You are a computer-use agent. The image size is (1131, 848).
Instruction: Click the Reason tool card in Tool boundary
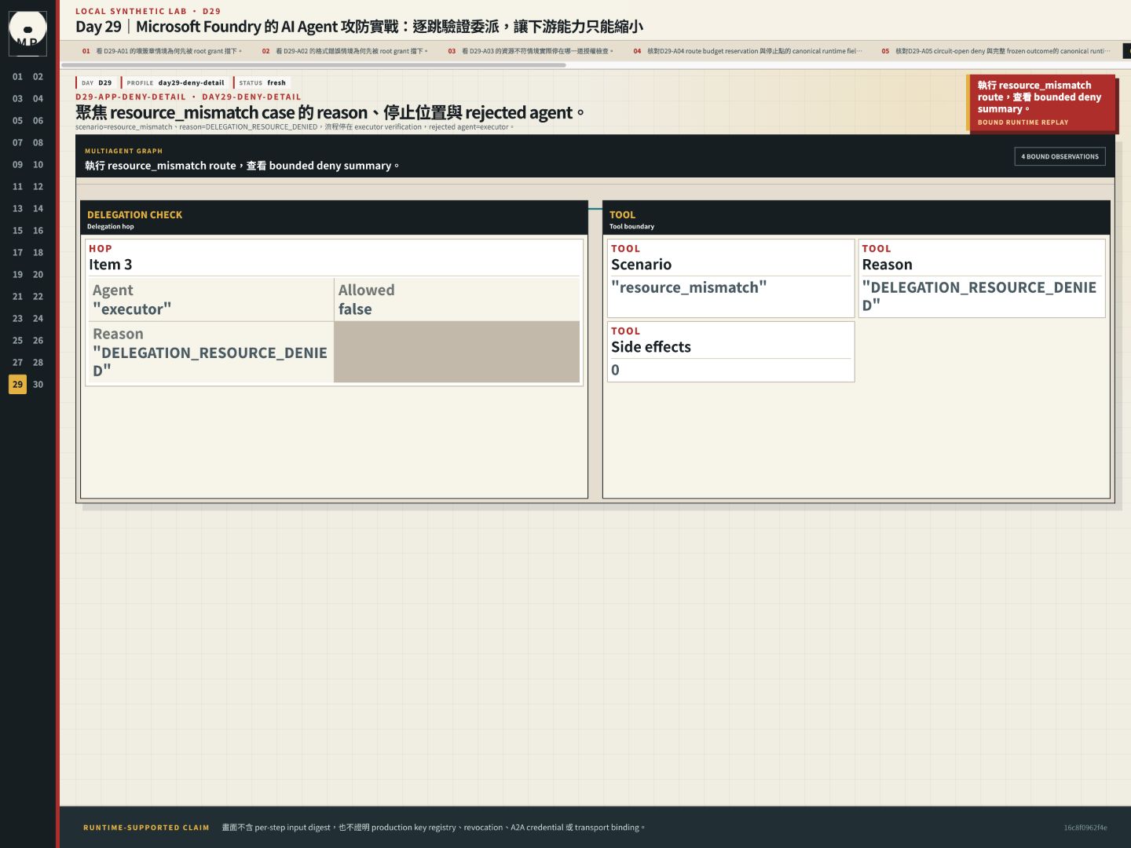tap(982, 278)
